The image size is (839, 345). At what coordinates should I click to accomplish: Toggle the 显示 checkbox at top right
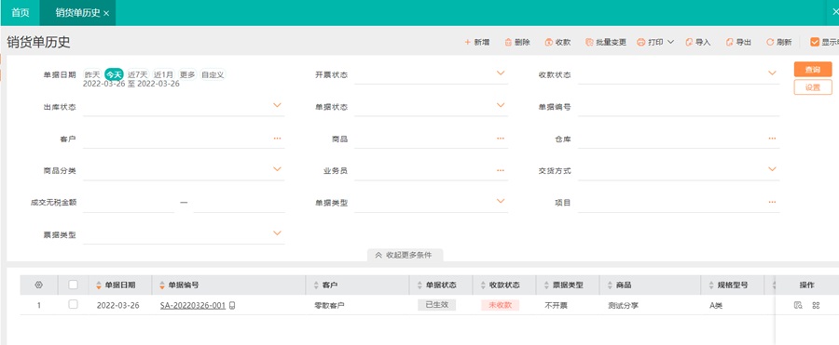pyautogui.click(x=815, y=42)
